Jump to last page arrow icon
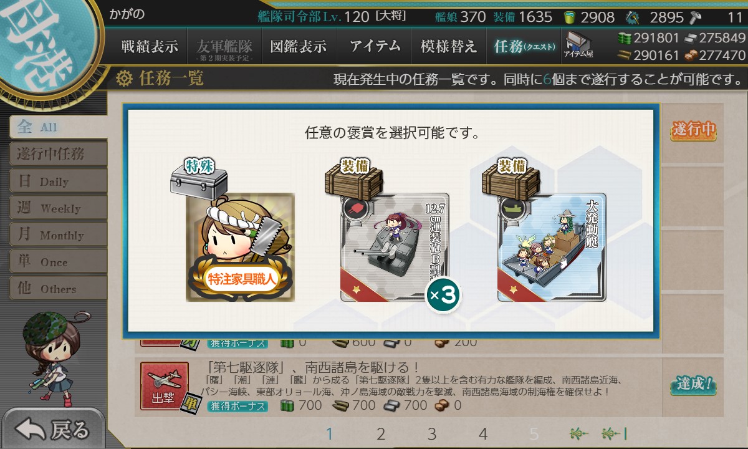This screenshot has height=449, width=748. [614, 434]
